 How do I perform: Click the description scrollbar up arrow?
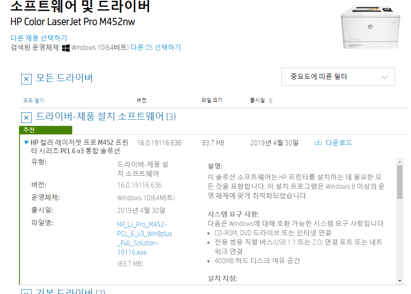pos(400,162)
